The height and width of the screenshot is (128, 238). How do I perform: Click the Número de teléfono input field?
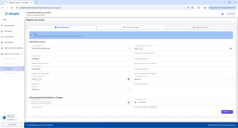pos(183,102)
